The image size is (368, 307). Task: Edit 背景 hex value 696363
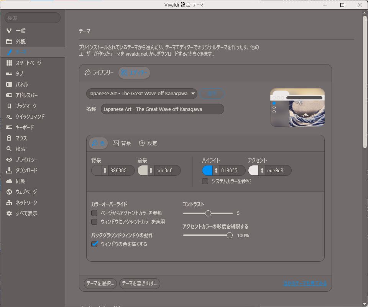pyautogui.click(x=121, y=170)
